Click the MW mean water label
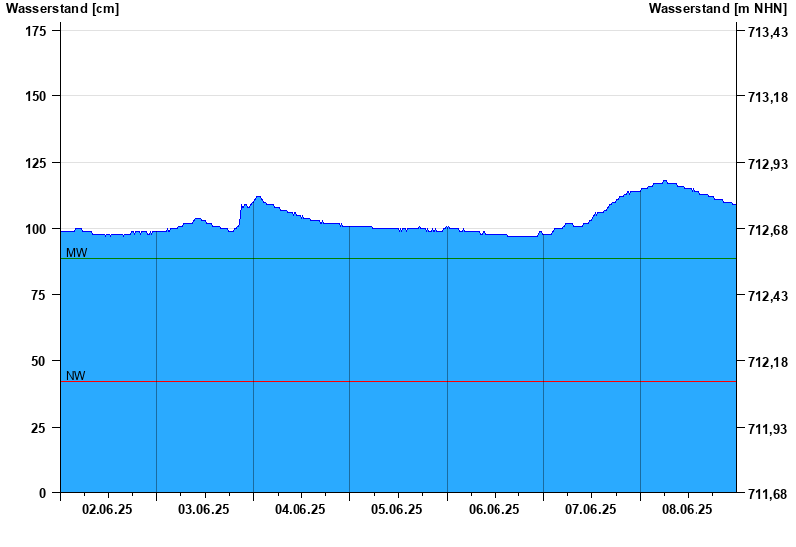This screenshot has width=796, height=547. [x=77, y=253]
